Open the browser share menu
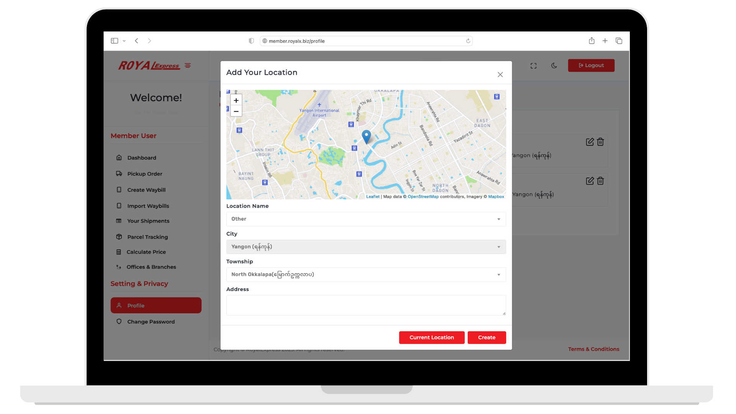The image size is (736, 414). click(x=591, y=41)
